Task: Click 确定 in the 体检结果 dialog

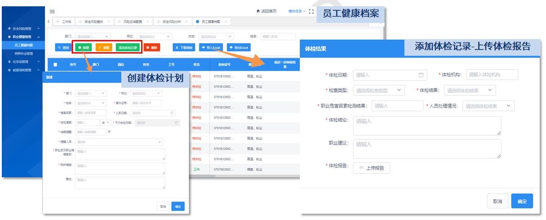Action: (x=522, y=201)
